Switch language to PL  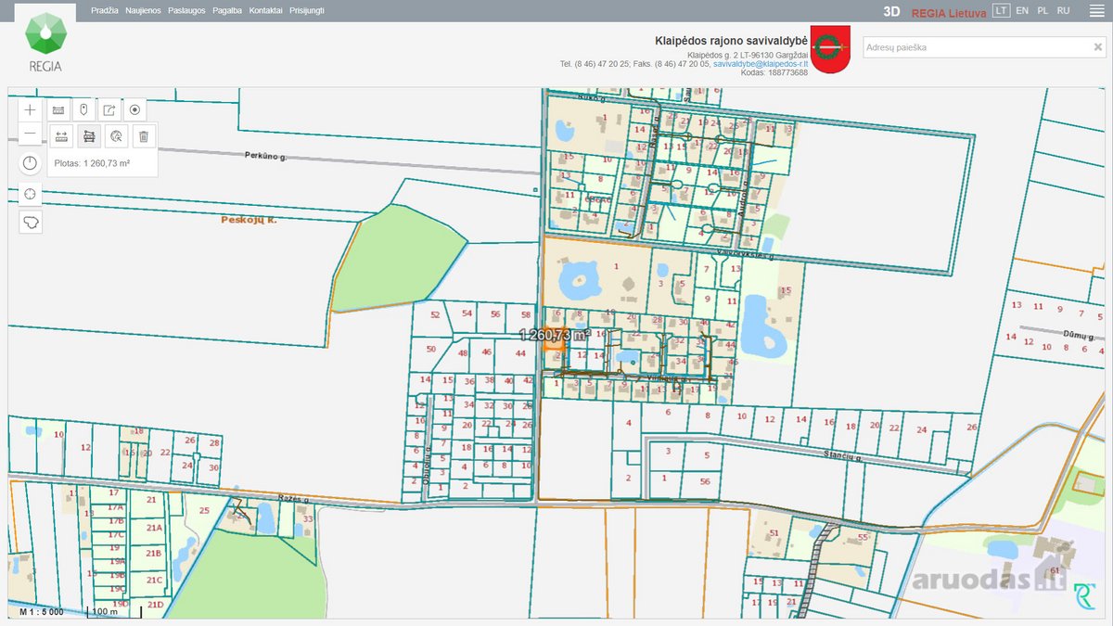1043,10
